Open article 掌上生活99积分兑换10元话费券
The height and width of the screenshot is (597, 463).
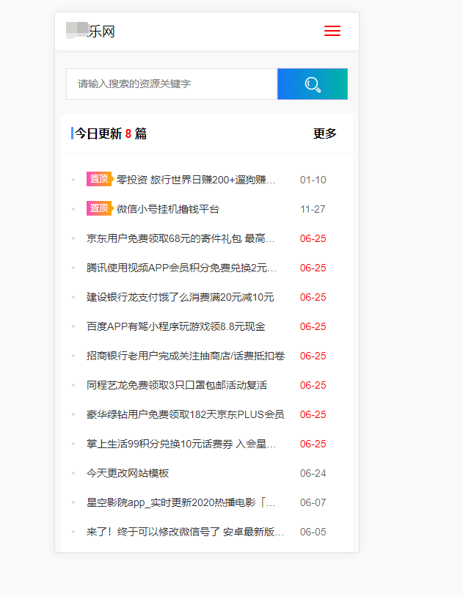click(181, 444)
